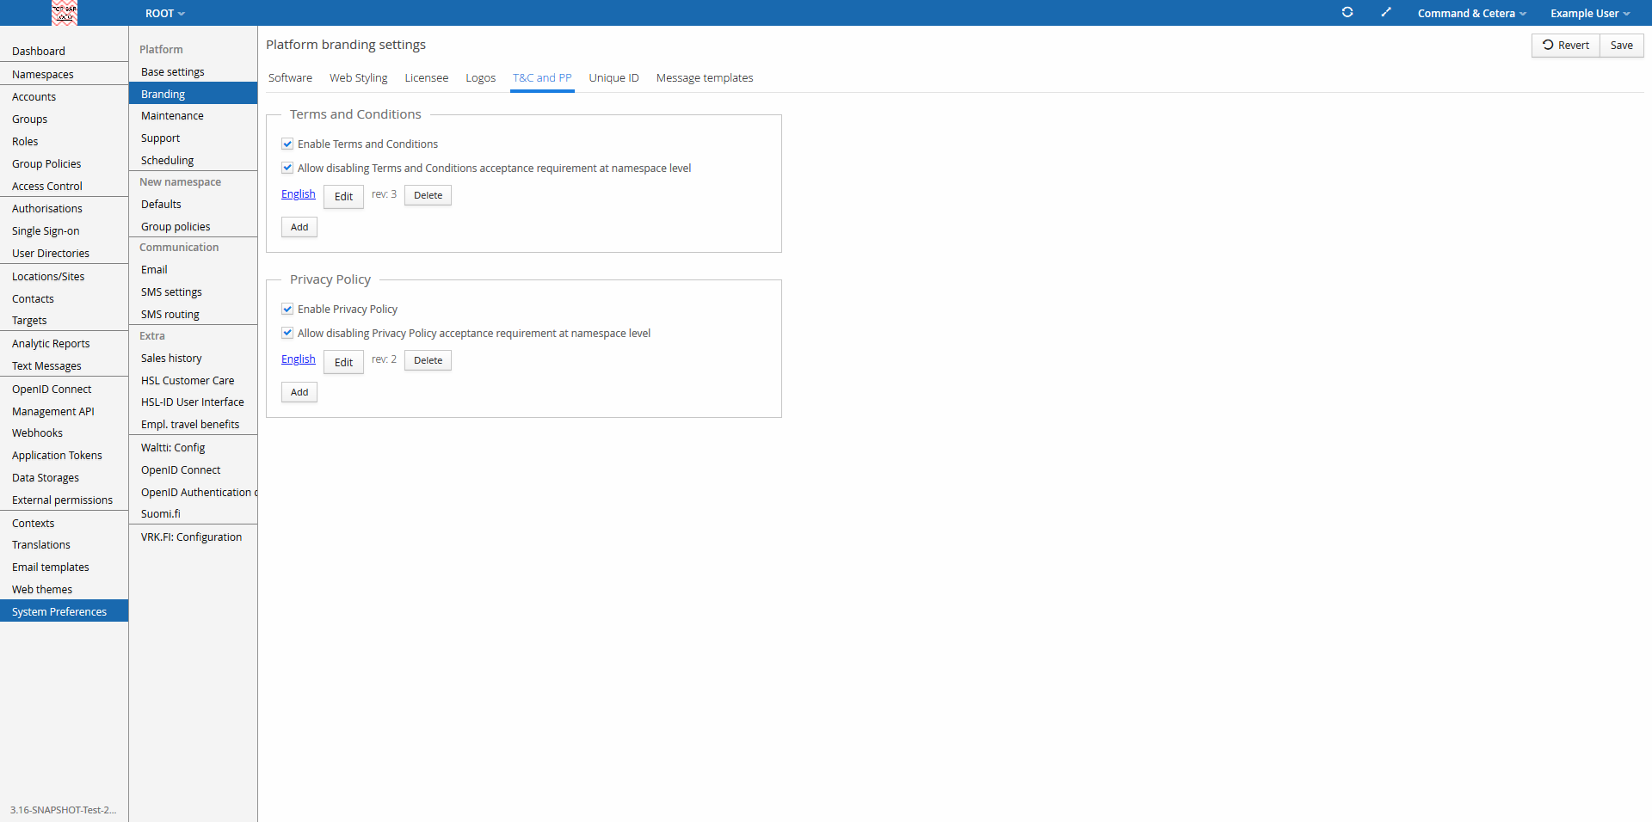Open English Terms and Conditions link
The width and height of the screenshot is (1652, 822).
(298, 194)
